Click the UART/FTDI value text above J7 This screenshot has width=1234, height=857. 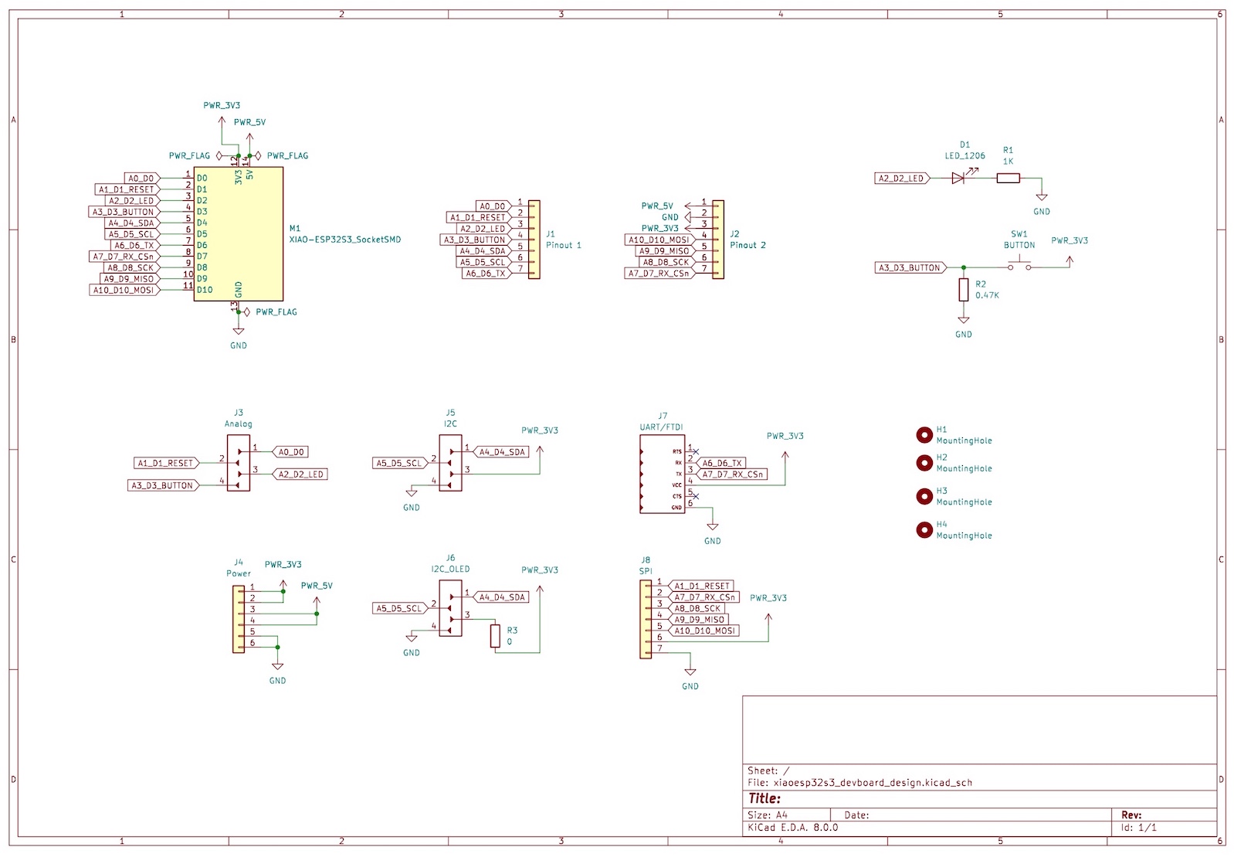point(661,427)
